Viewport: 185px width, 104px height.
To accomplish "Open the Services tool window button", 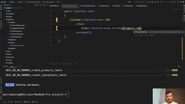I will [35, 102].
